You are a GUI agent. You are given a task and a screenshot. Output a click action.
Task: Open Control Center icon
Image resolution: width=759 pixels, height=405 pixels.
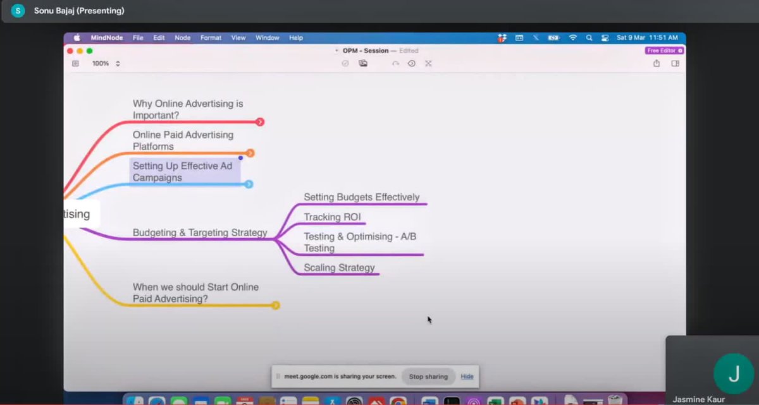[605, 38]
